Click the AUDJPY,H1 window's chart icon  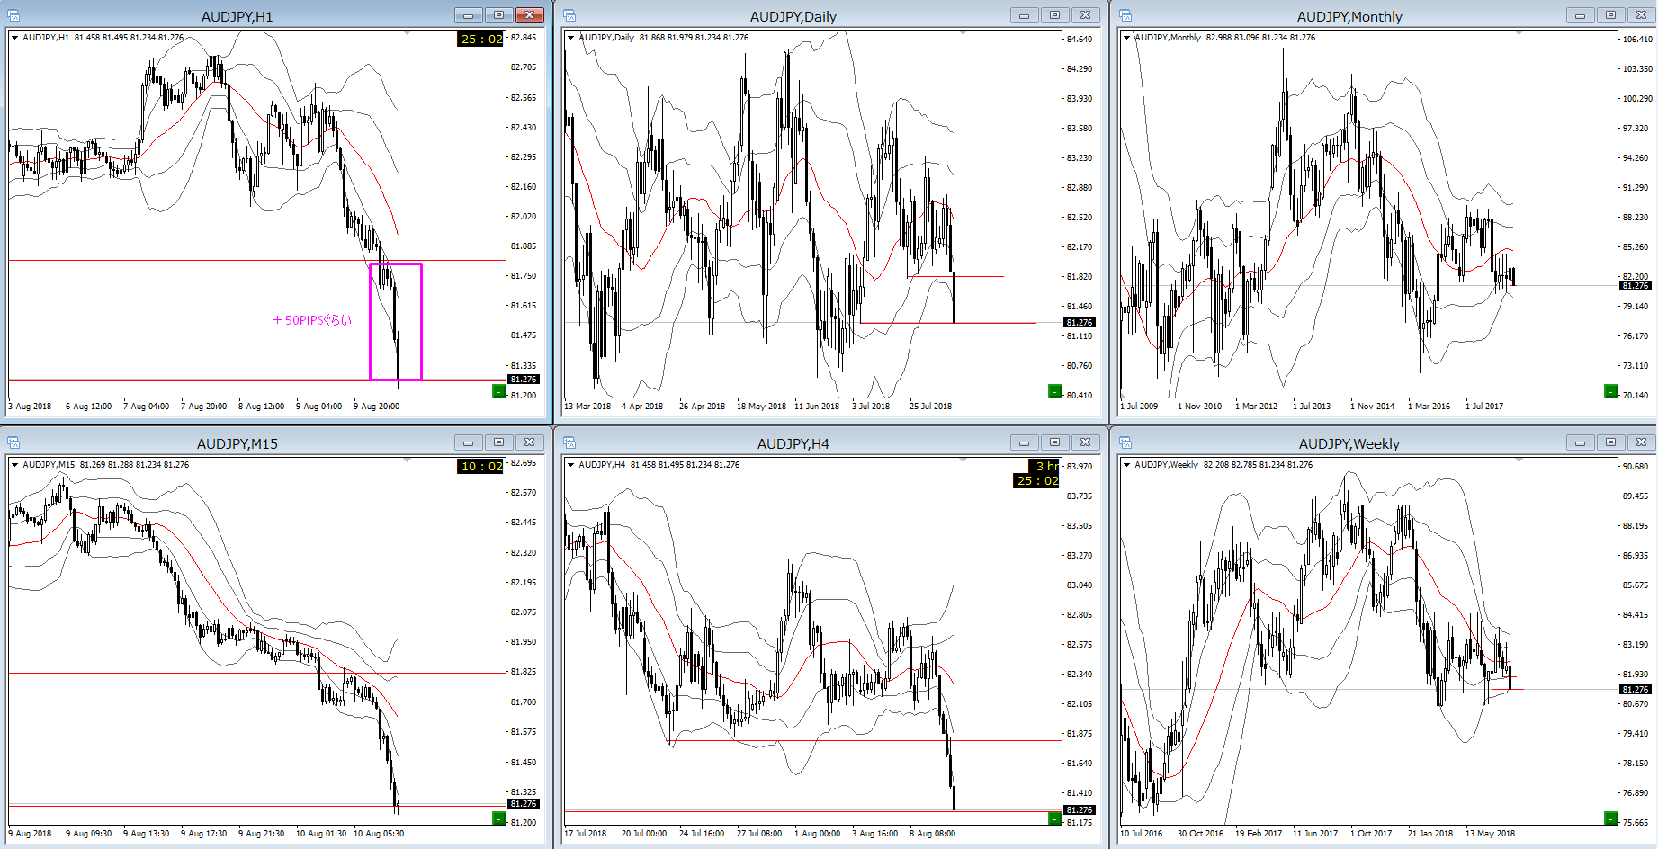pyautogui.click(x=13, y=15)
